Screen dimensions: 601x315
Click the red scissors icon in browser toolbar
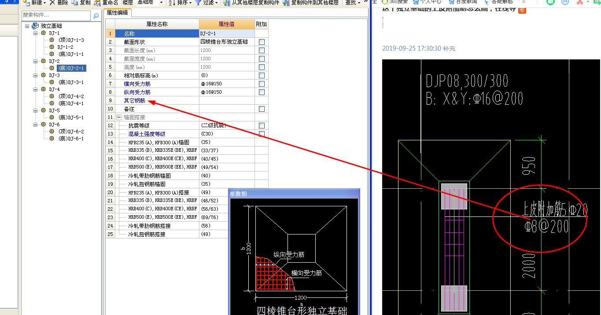pyautogui.click(x=579, y=2)
